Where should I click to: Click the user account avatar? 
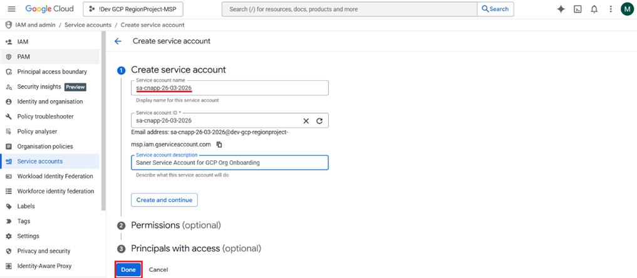(x=627, y=9)
